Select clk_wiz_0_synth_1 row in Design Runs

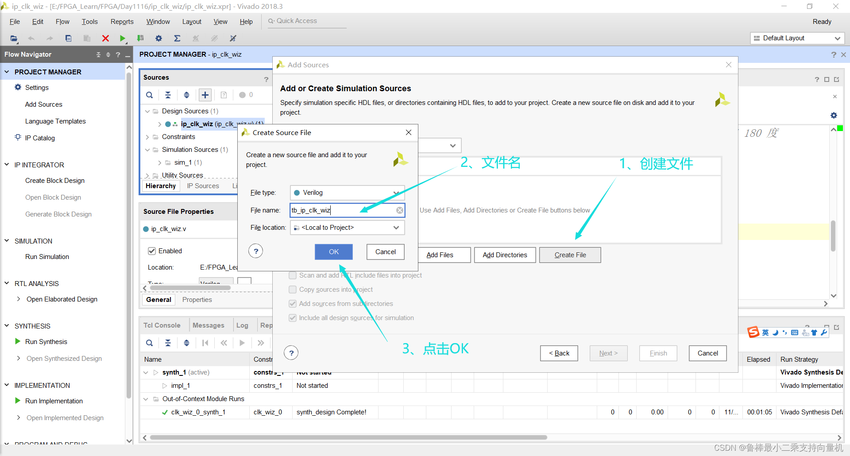491,412
